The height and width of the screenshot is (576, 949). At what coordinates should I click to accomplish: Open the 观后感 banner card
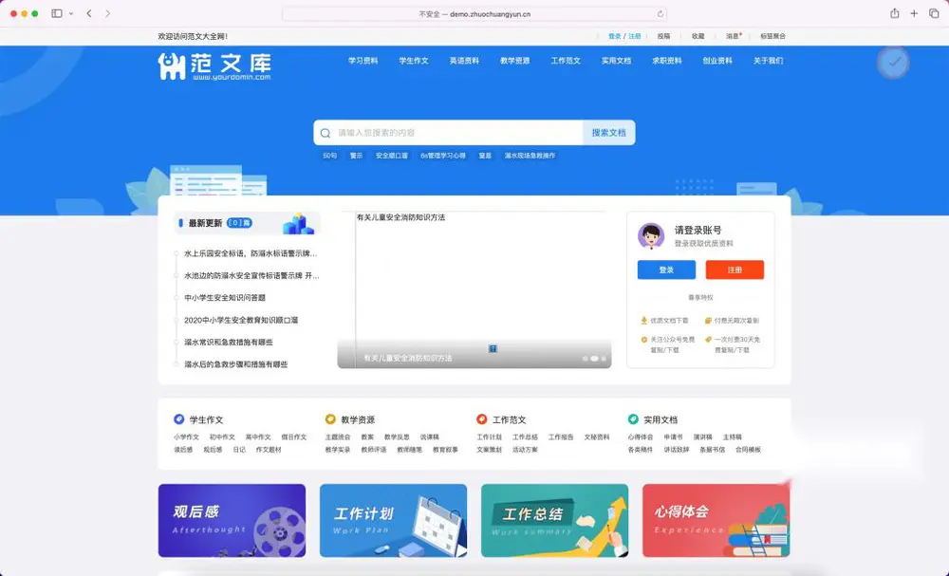click(x=232, y=520)
